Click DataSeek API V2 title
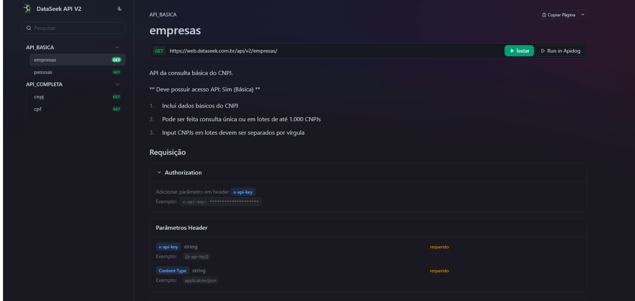635x301 pixels. [x=59, y=9]
